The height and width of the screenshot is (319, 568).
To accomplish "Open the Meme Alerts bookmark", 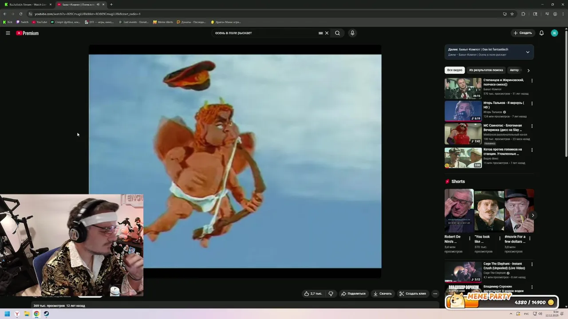I will pos(163,22).
